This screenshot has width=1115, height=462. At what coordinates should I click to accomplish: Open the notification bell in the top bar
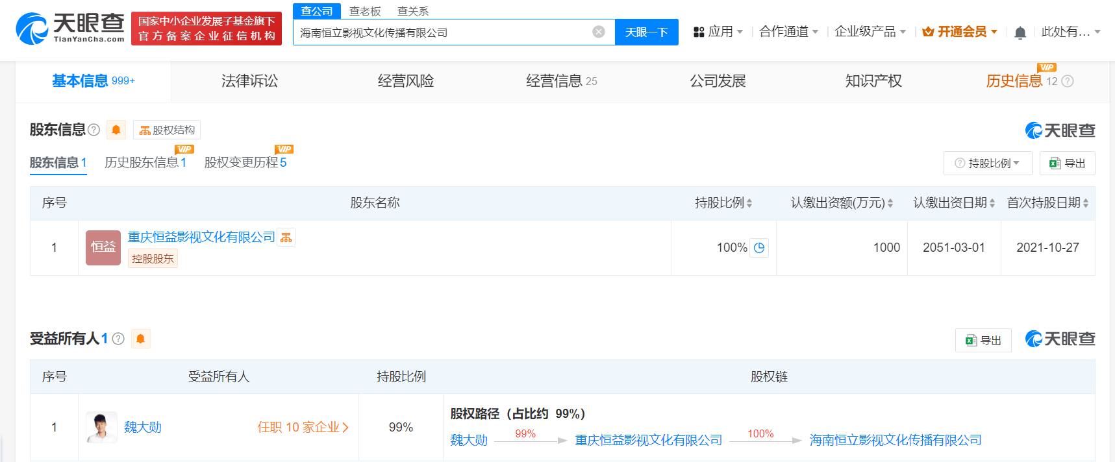coord(1020,32)
